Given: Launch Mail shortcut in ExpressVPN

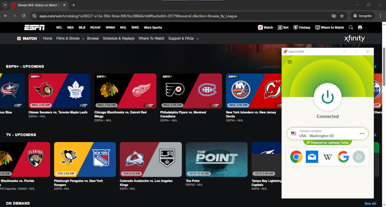Looking at the screenshot, I should [x=312, y=157].
